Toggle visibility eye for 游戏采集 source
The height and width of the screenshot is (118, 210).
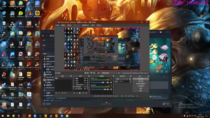tap(85, 87)
